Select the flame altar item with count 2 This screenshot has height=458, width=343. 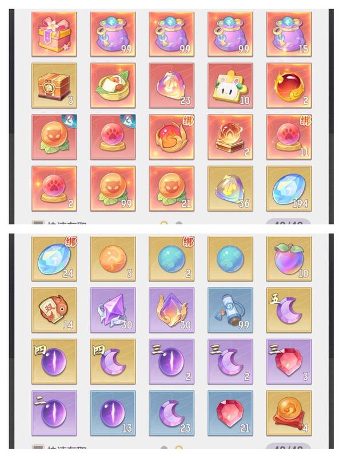[x=230, y=137]
